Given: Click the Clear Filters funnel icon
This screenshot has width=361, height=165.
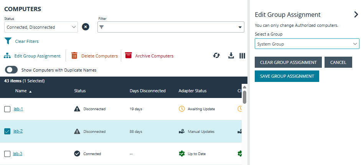Looking at the screenshot, I should pos(8,41).
